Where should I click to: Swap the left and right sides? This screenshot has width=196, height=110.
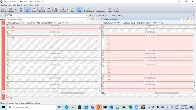pyautogui.click(x=110, y=10)
